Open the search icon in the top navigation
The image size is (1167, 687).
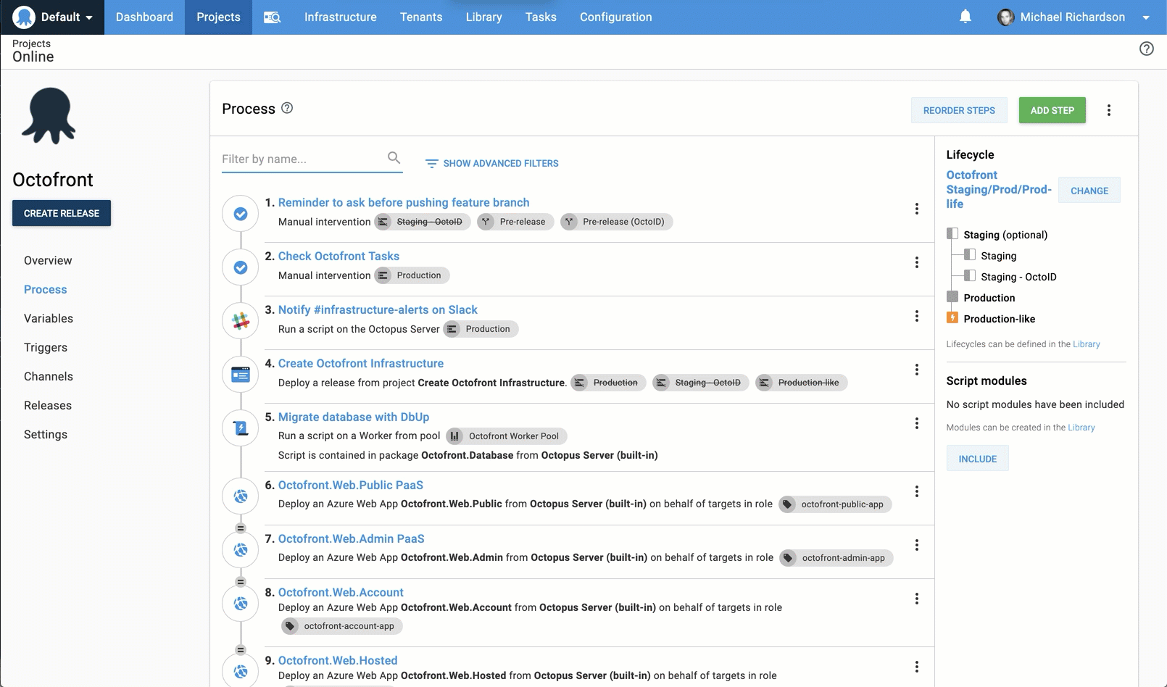click(x=272, y=17)
